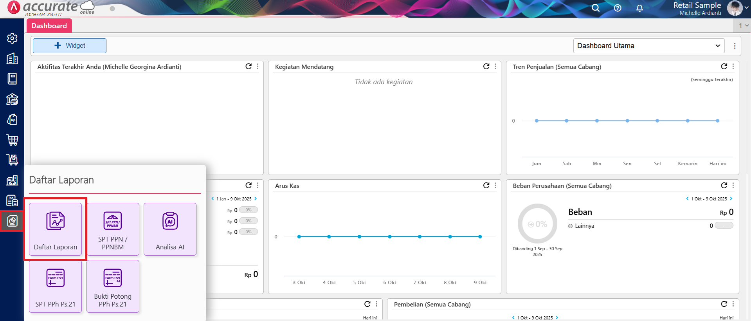Open the tab counter dropdown
The width and height of the screenshot is (751, 321).
(743, 25)
